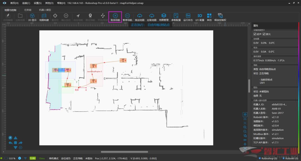301x161 pixels.
Task: Click the blue round icon in status bar
Action: (x=20, y=158)
